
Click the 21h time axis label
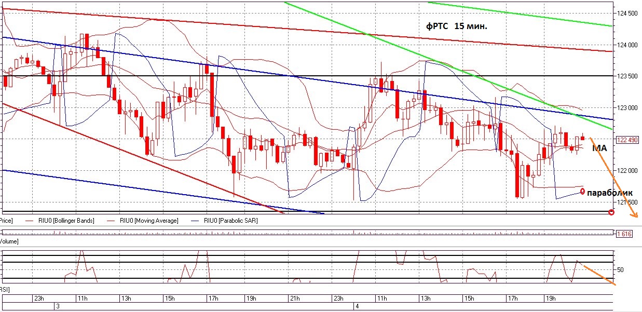pos(294,299)
